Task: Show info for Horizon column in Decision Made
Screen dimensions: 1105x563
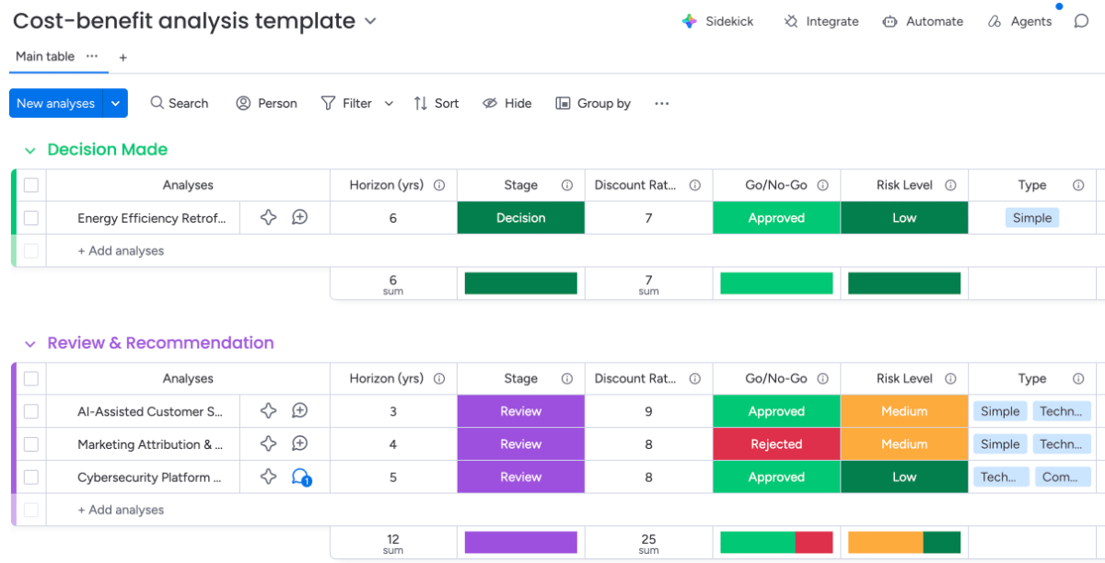Action: (x=439, y=185)
